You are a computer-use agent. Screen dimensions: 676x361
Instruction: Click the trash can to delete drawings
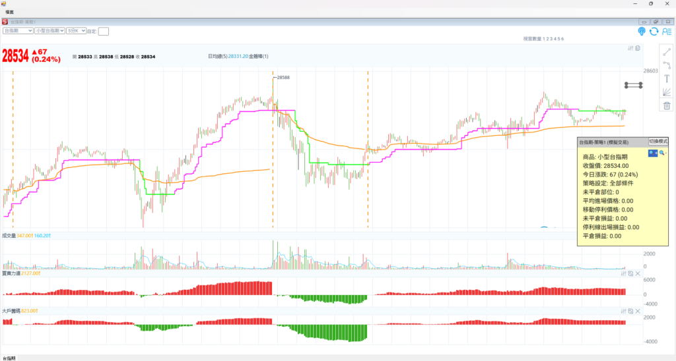667,105
